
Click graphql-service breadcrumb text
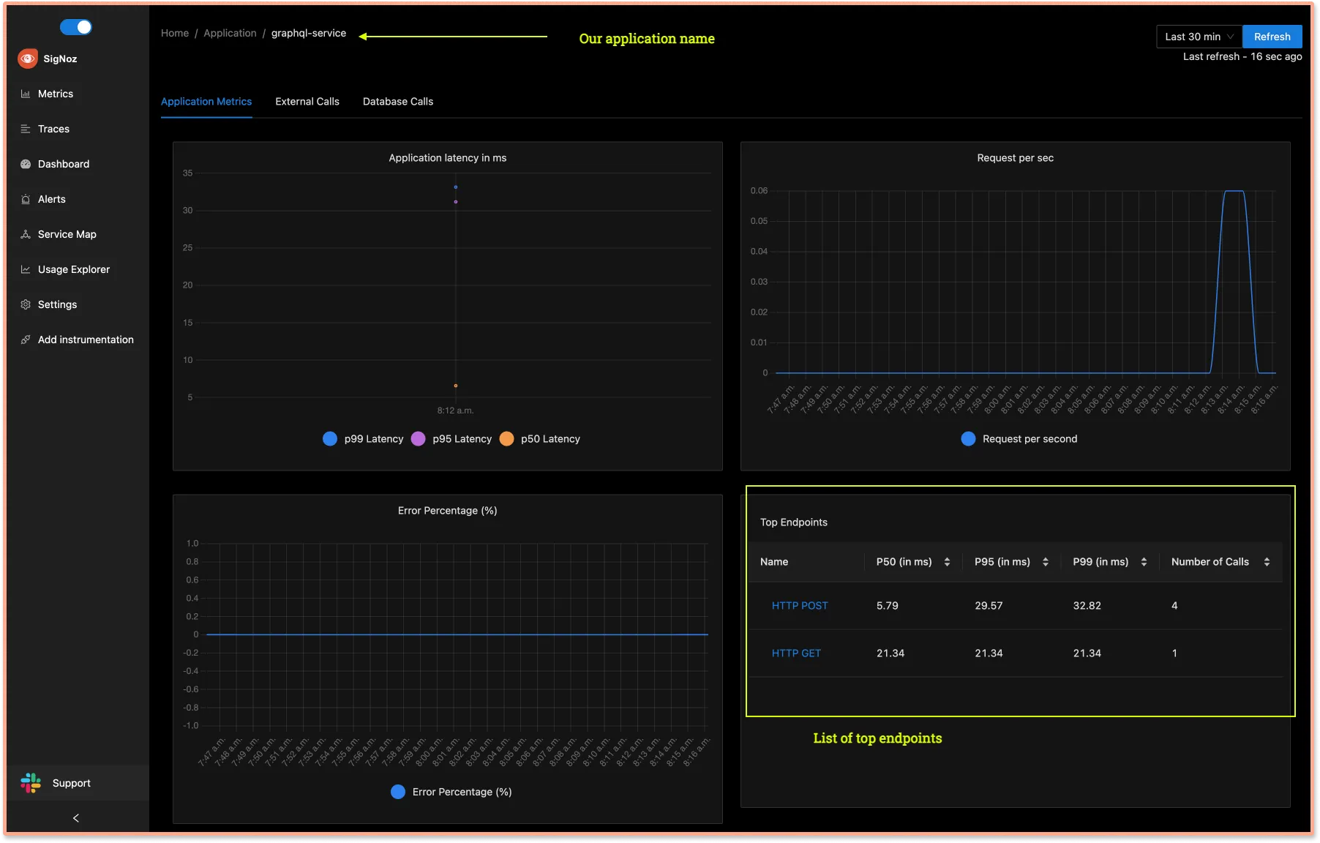coord(309,33)
